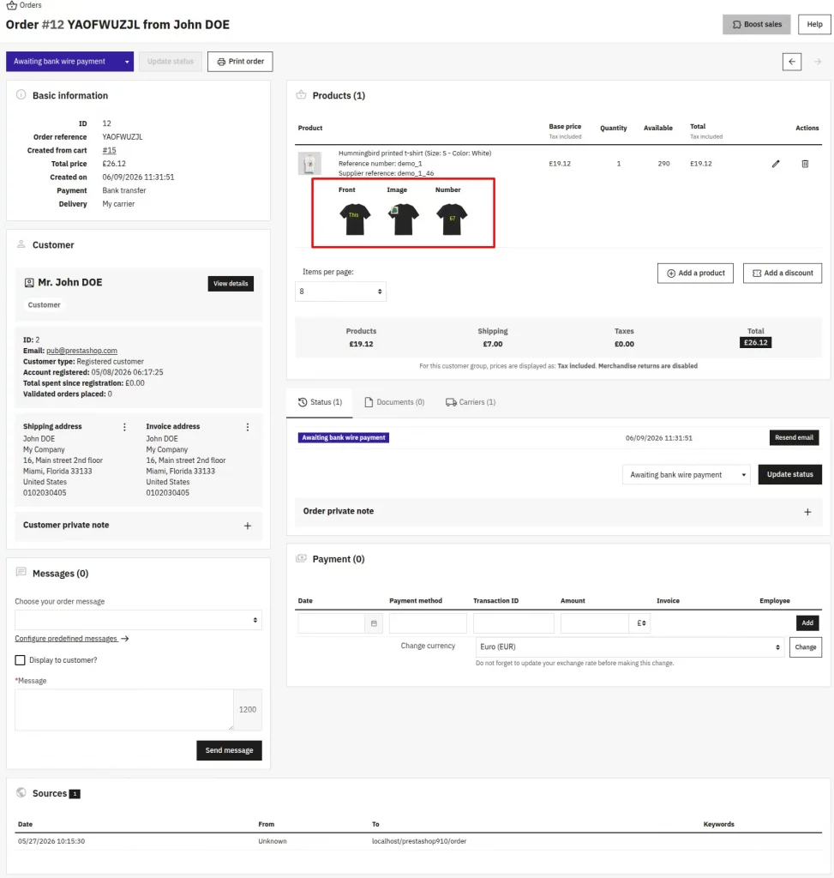The image size is (834, 878).
Task: Click the Messages section icon
Action: point(21,572)
